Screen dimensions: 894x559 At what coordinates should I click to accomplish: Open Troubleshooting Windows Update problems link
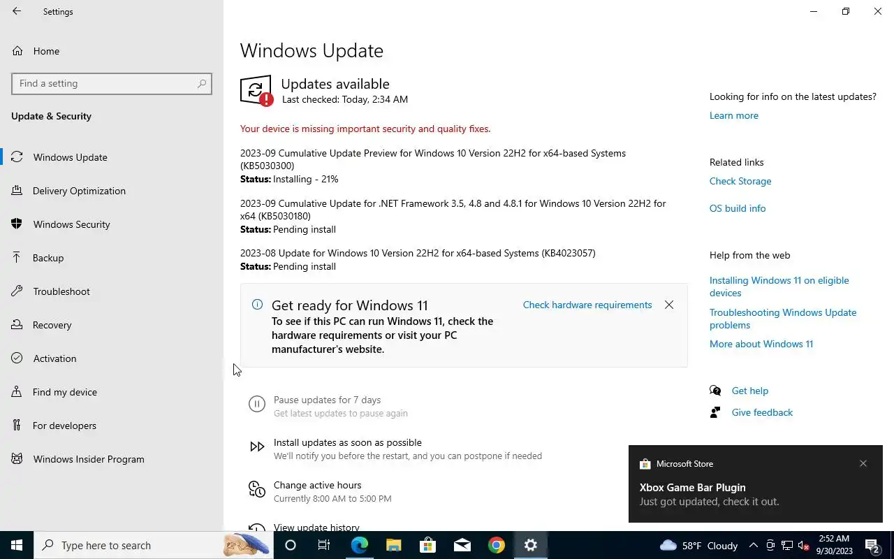point(783,319)
